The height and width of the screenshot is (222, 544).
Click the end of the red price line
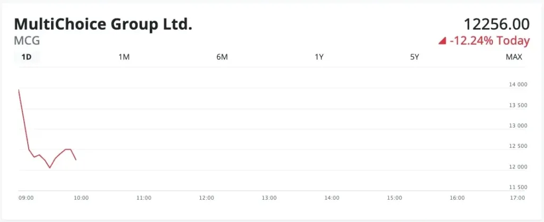pos(75,159)
